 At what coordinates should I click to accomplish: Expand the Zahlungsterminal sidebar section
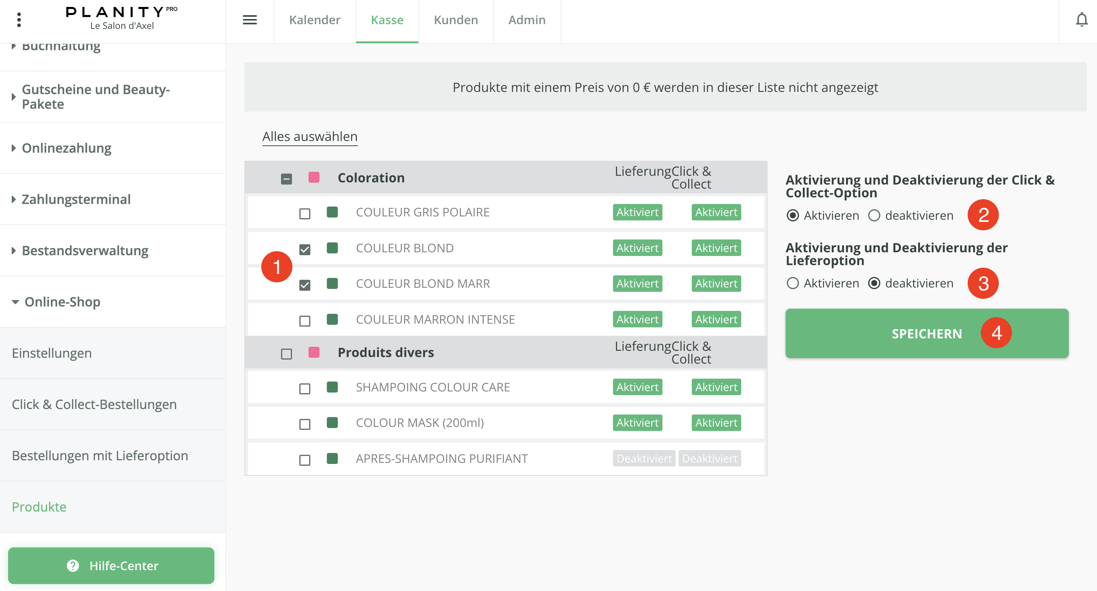pos(76,199)
